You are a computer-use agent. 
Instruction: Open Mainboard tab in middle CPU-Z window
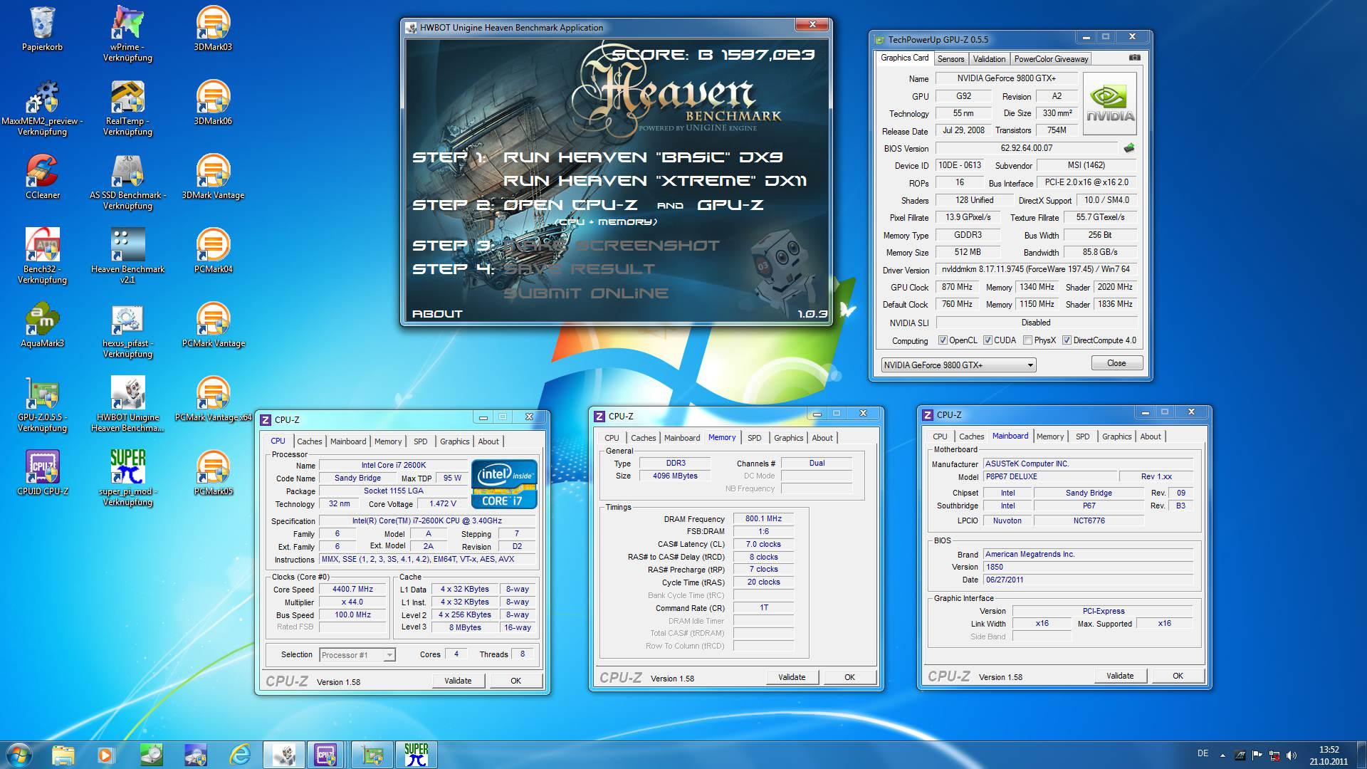point(682,438)
